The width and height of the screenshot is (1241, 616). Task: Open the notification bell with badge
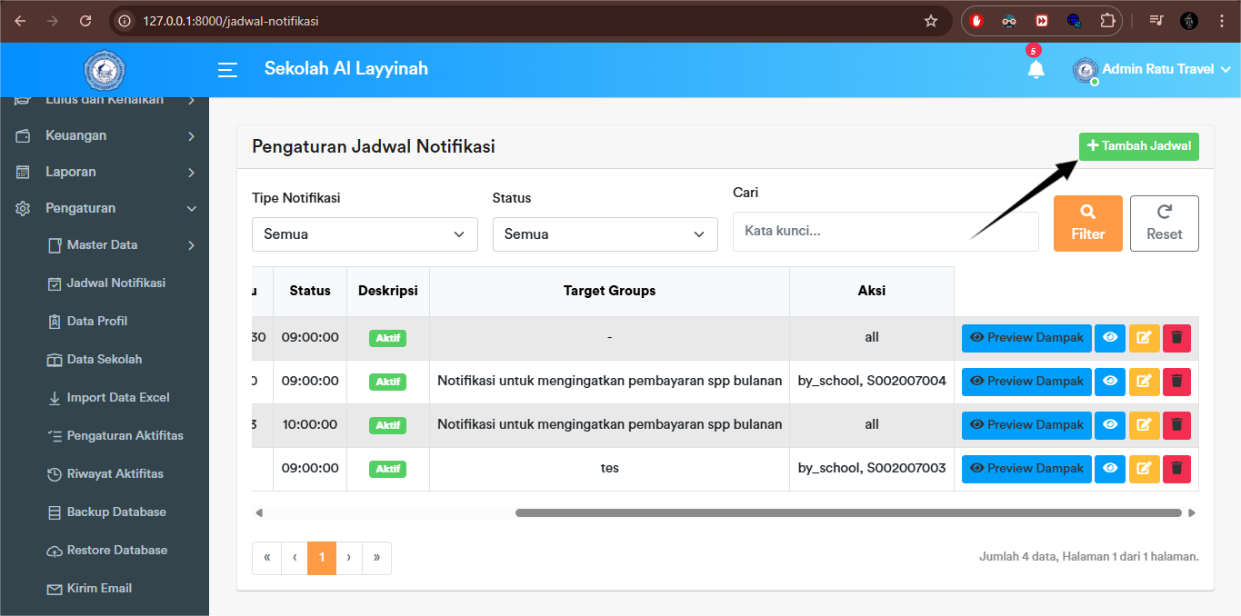1036,68
